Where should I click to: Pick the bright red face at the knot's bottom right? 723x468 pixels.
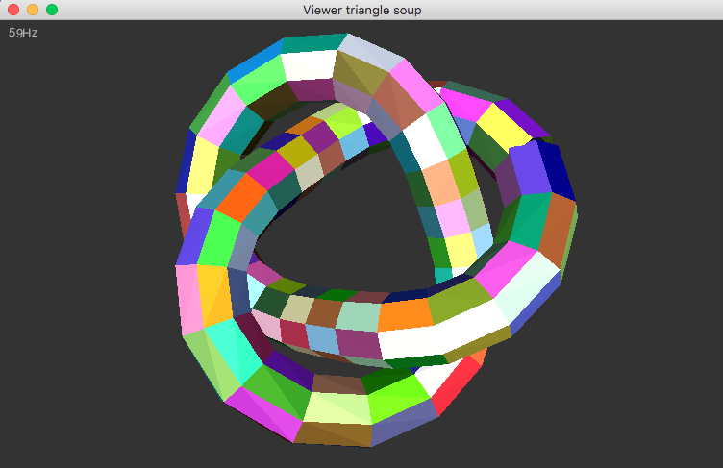coord(460,387)
